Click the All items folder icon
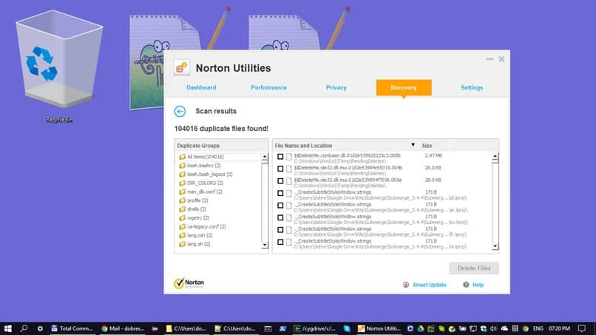The image size is (596, 335). point(183,157)
